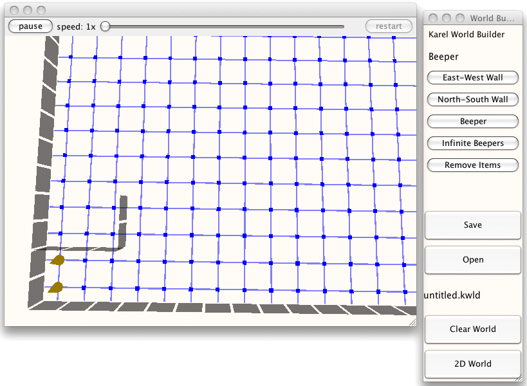Click the speed slider handle
Image resolution: width=527 pixels, height=386 pixels.
point(105,26)
